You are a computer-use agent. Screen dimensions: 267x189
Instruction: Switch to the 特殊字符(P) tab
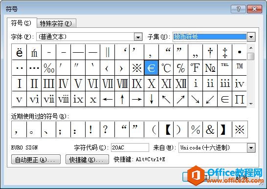56,23
